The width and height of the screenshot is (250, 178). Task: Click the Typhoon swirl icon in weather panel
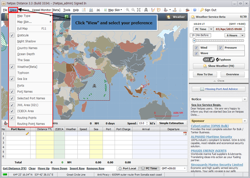tap(217, 60)
